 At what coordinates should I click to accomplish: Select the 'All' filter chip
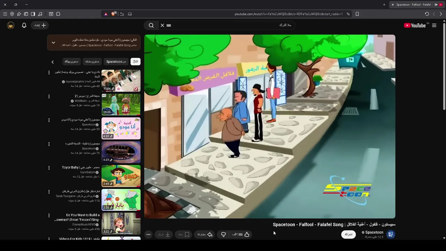click(136, 61)
